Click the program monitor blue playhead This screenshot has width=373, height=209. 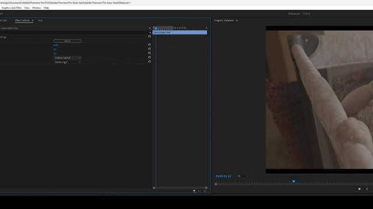point(294,181)
